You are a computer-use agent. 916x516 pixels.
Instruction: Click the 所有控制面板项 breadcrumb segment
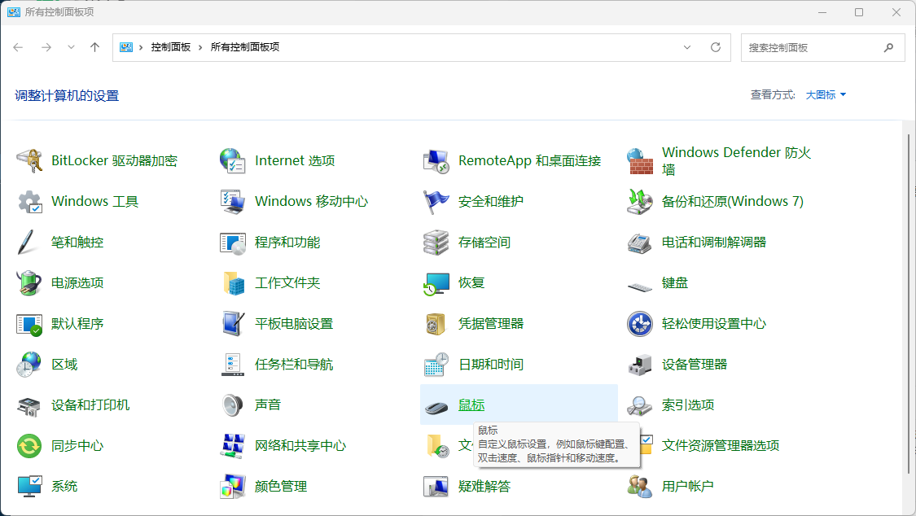tap(245, 47)
